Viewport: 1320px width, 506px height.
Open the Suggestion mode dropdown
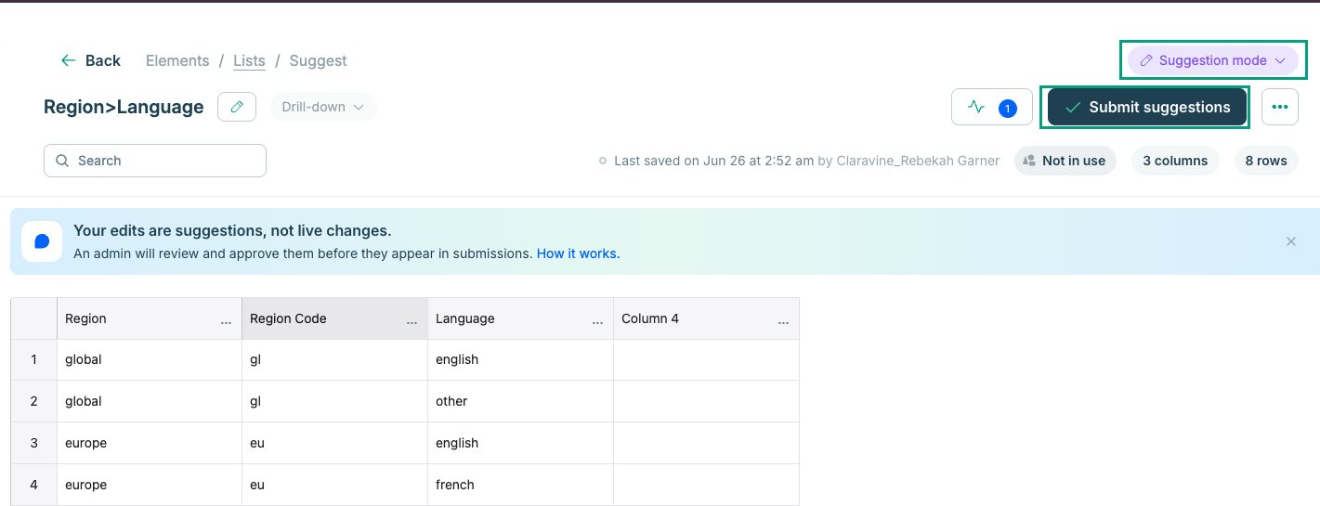tap(1213, 60)
